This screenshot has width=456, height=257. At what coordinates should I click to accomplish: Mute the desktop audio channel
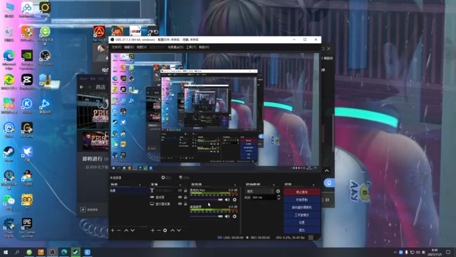(227, 216)
